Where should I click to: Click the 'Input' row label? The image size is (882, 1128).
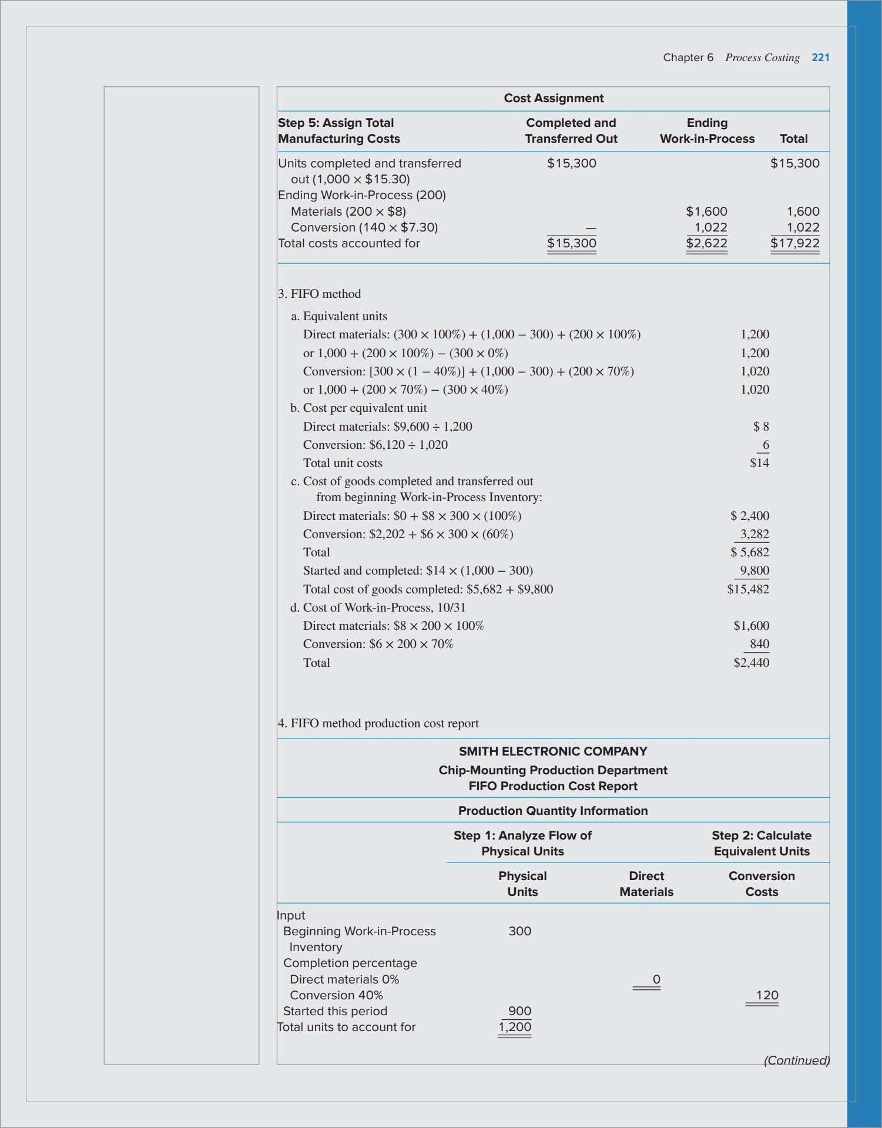291,915
